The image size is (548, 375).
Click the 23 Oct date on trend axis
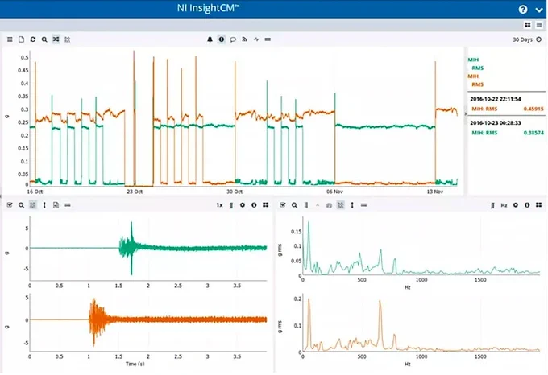click(x=135, y=192)
